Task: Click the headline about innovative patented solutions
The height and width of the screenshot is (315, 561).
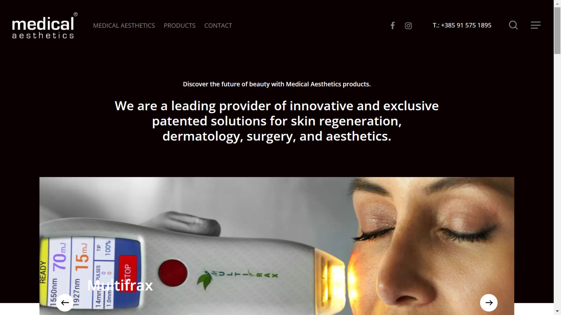Action: (x=277, y=121)
